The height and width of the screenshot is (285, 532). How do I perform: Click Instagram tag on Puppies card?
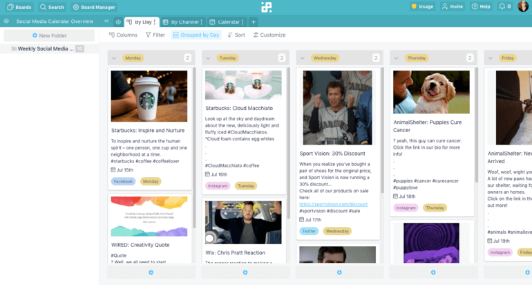point(406,208)
